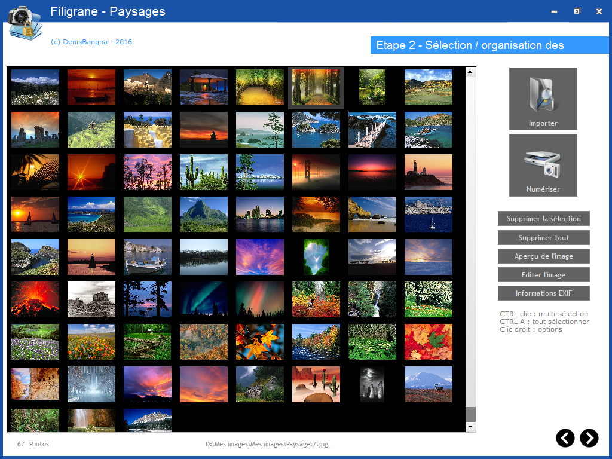Select the highlighted autumn tree-lined path thumbnail
Viewport: 612px width, 459px height.
(x=316, y=87)
